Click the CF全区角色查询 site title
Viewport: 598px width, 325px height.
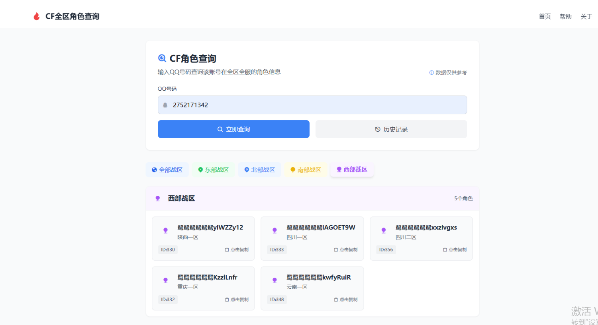pyautogui.click(x=72, y=16)
